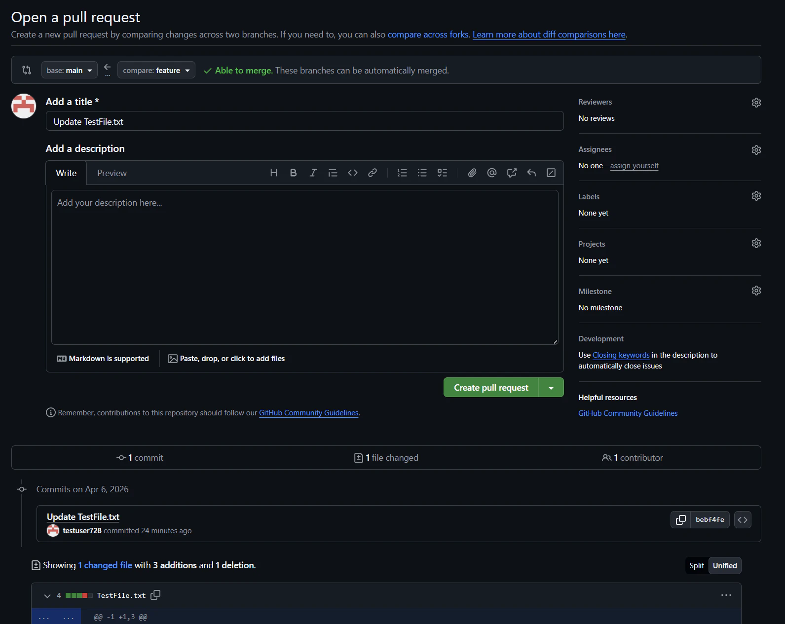Select the Write tab
Image resolution: width=785 pixels, height=624 pixels.
(66, 173)
